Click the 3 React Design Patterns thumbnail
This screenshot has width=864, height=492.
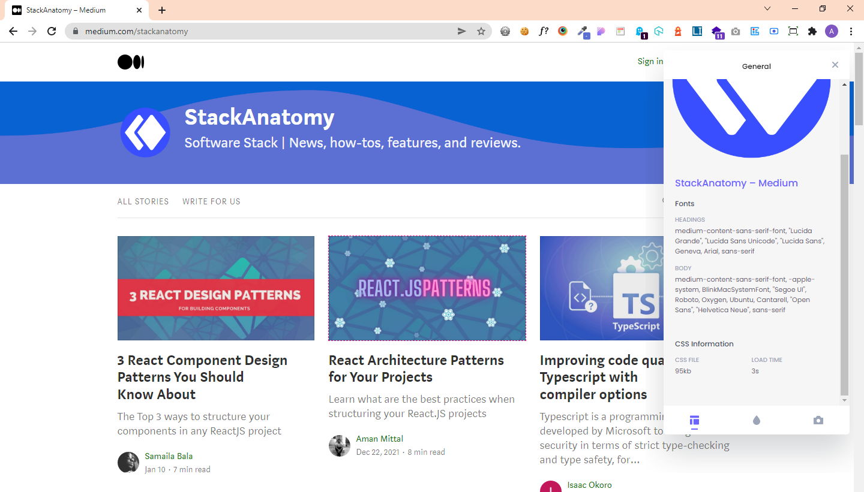(x=216, y=288)
